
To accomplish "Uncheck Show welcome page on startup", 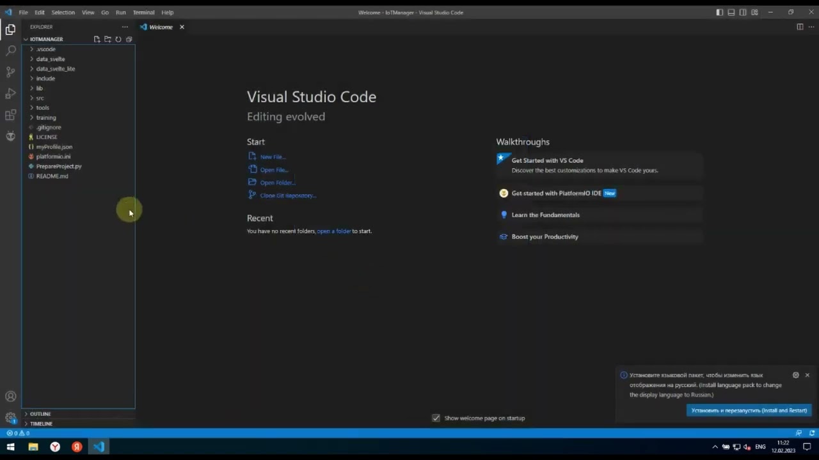I will (436, 418).
